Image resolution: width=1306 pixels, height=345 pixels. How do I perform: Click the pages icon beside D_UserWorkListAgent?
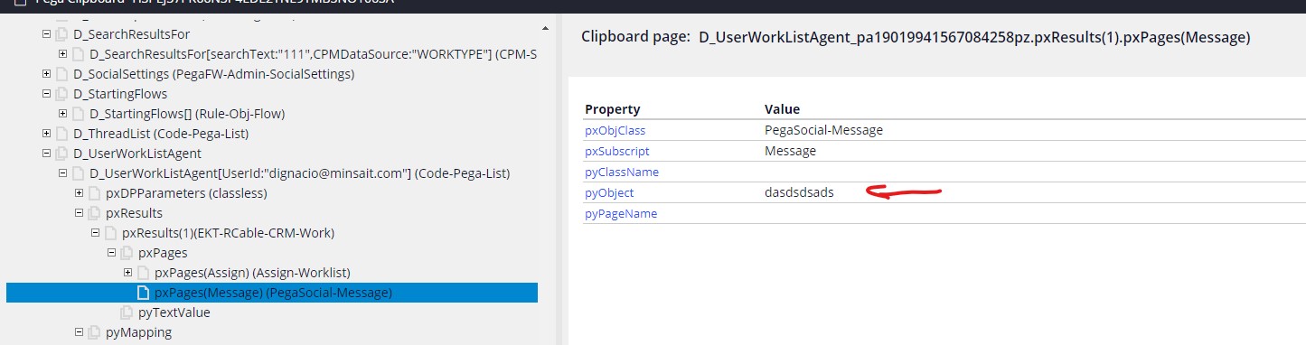click(61, 154)
